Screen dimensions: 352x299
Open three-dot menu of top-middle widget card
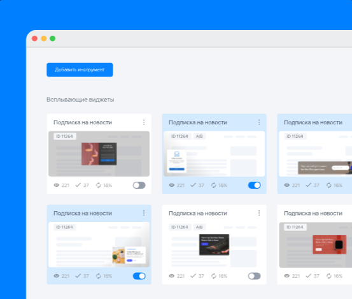(x=259, y=122)
